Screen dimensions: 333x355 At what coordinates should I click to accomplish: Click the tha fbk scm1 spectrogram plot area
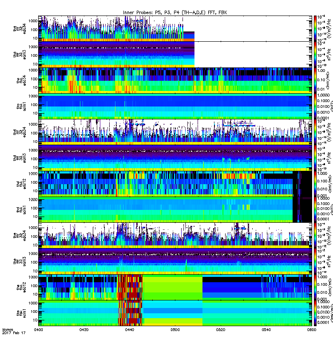tap(175, 106)
